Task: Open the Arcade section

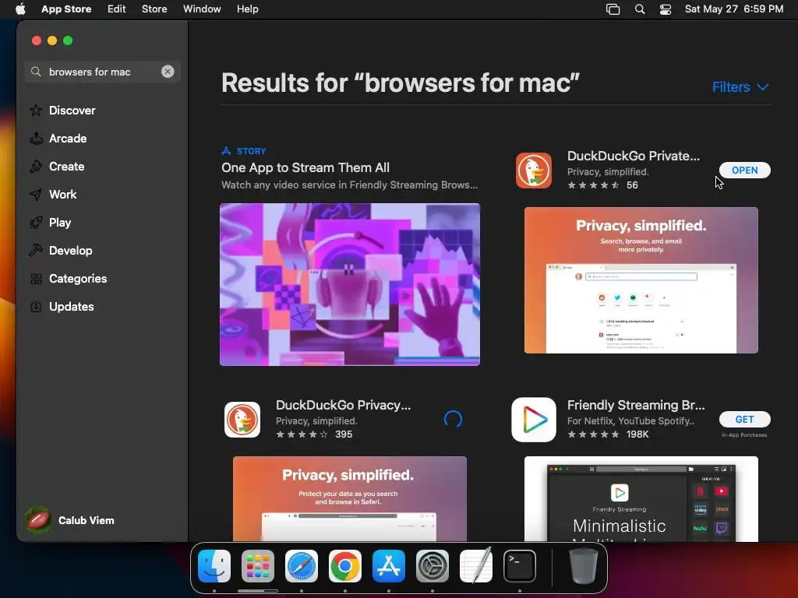Action: point(68,139)
